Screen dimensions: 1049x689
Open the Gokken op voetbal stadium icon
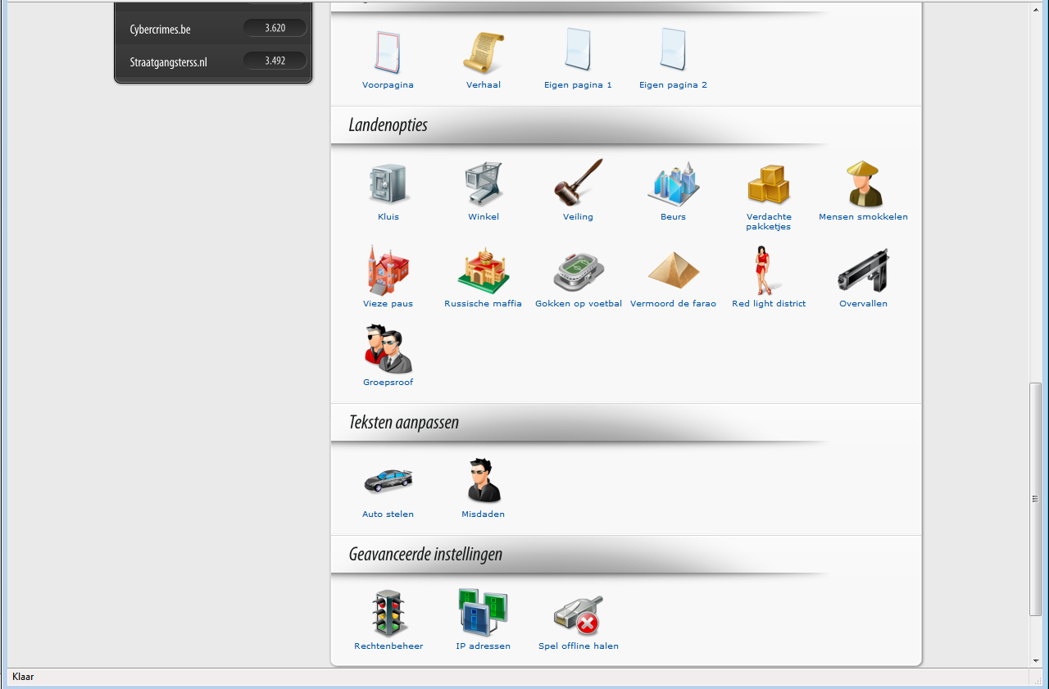click(x=578, y=272)
